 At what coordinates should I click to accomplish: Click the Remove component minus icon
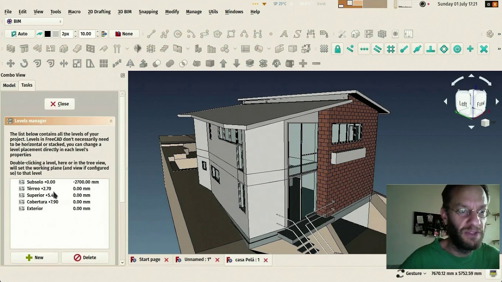pos(316,63)
